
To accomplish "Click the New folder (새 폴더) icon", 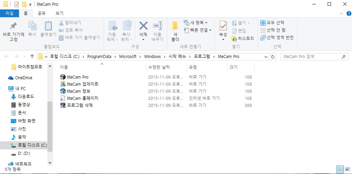I will coord(175,26).
